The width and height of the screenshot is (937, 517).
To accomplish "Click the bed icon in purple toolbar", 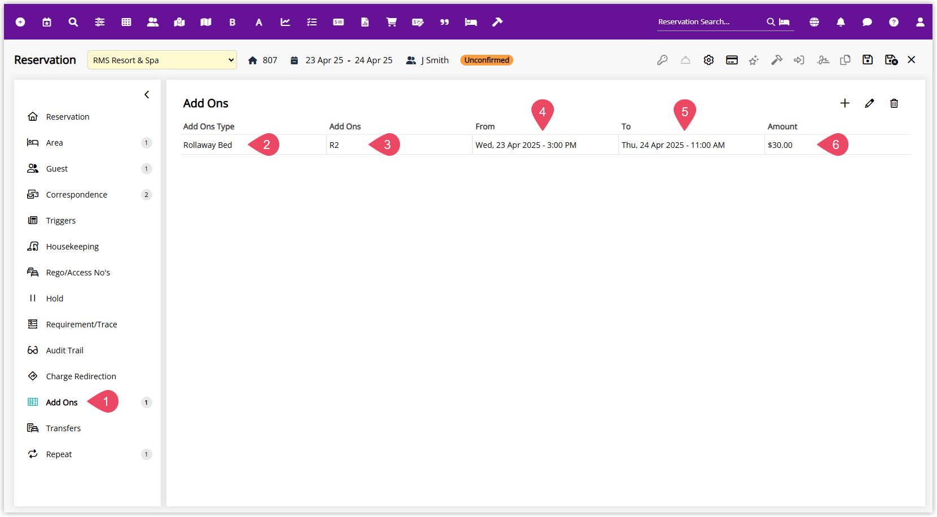I will pyautogui.click(x=471, y=22).
